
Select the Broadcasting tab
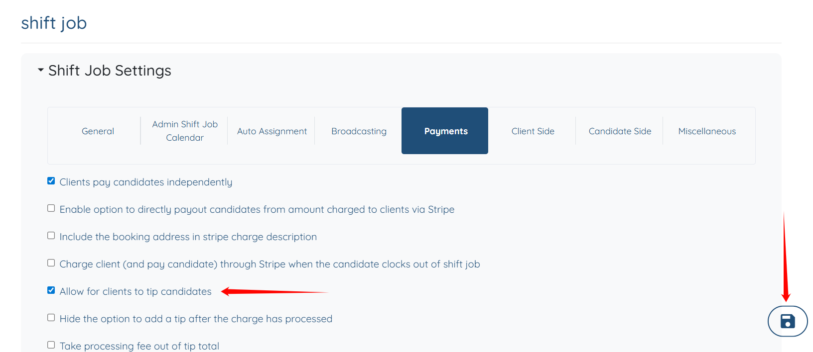pyautogui.click(x=359, y=131)
